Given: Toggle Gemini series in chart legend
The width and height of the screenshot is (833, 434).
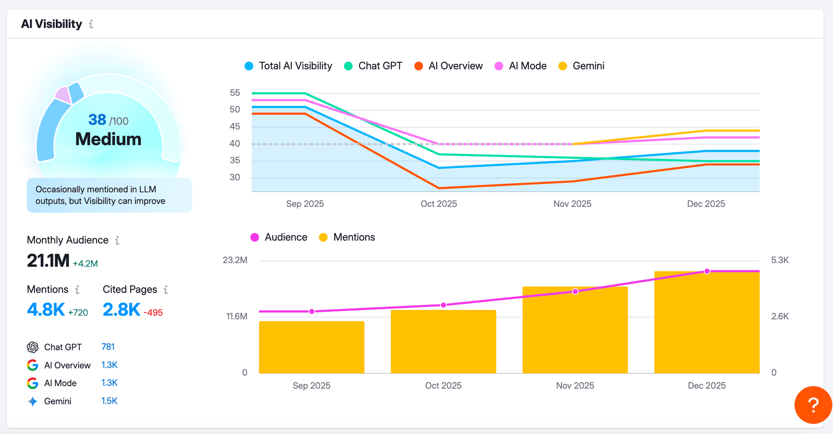Looking at the screenshot, I should point(581,66).
